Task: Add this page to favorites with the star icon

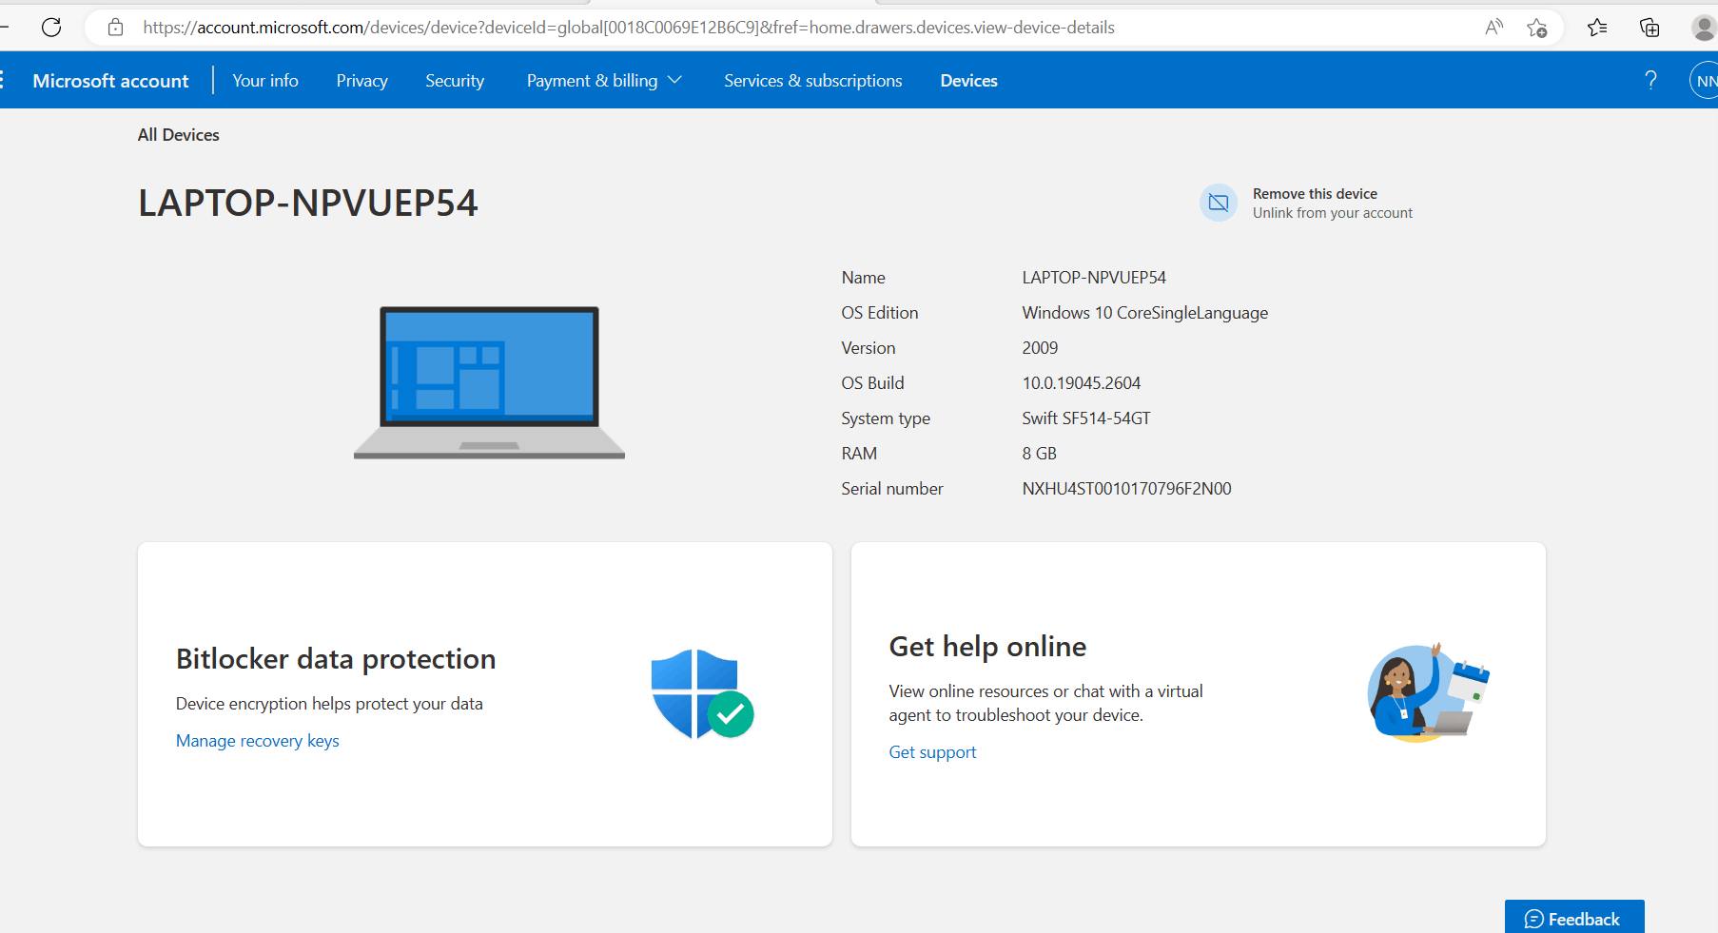Action: (x=1537, y=28)
